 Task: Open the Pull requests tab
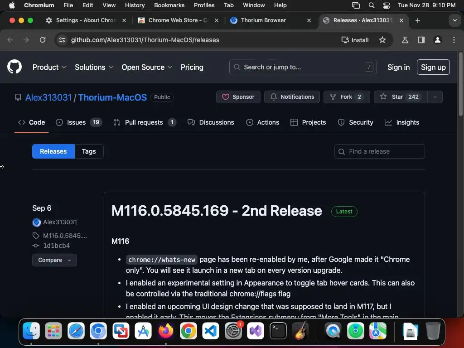point(145,122)
